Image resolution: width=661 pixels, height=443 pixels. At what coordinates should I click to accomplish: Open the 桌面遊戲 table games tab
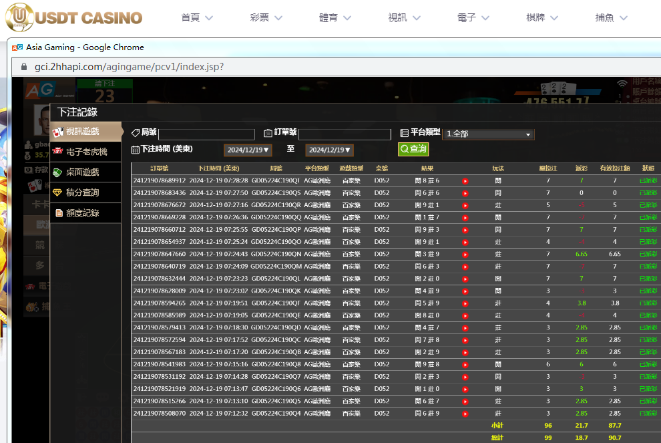87,172
